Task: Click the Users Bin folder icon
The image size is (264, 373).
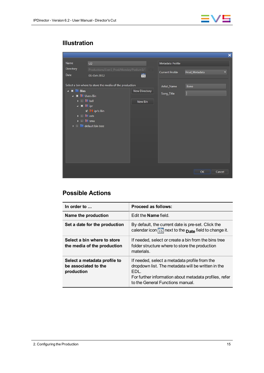Action: click(x=82, y=96)
